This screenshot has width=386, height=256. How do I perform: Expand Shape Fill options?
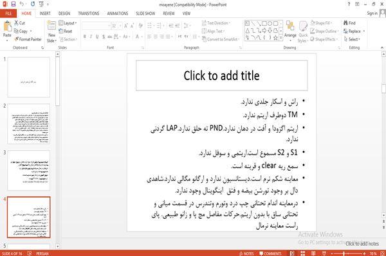click(x=321, y=23)
